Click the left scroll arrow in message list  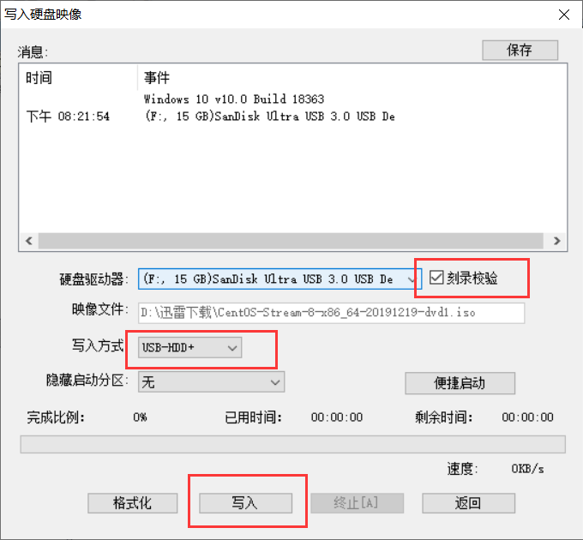[29, 241]
